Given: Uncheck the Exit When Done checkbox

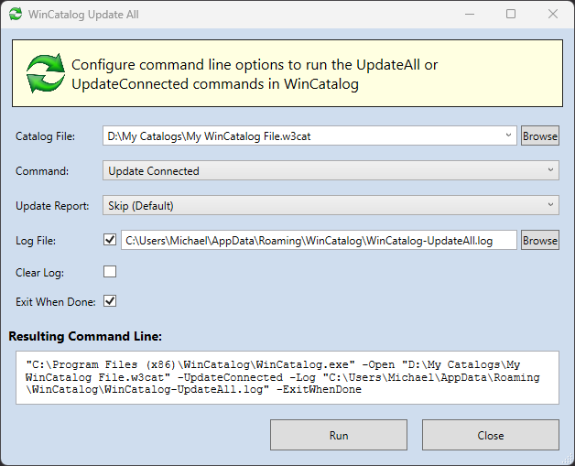Looking at the screenshot, I should [110, 300].
